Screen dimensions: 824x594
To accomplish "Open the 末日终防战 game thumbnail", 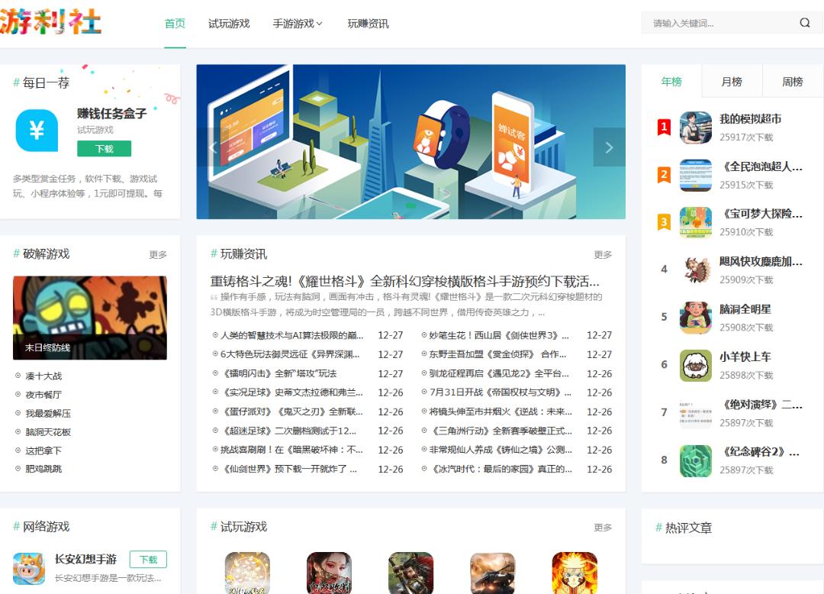I will [90, 318].
